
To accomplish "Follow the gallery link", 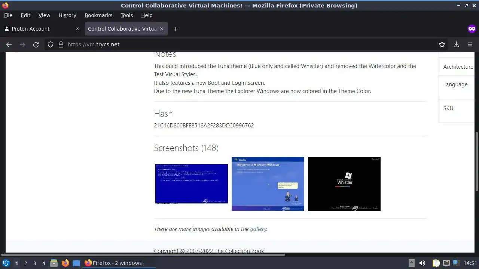I will pos(258,229).
